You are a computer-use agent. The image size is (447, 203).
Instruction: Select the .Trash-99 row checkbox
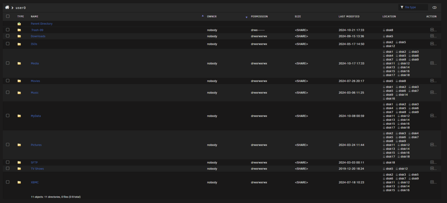(8, 30)
